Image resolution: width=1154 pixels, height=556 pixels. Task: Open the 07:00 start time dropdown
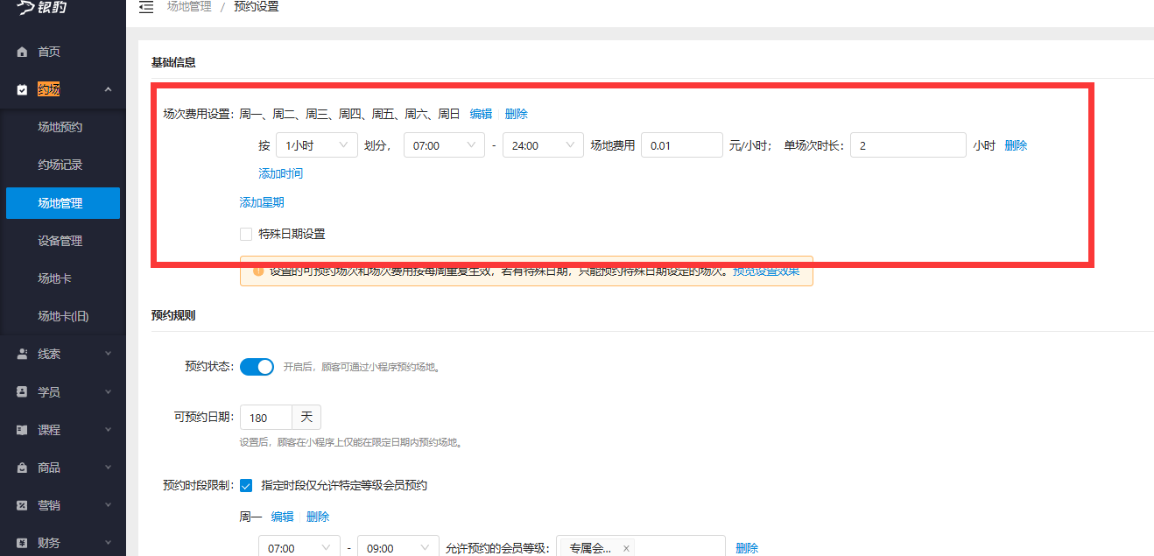(443, 144)
